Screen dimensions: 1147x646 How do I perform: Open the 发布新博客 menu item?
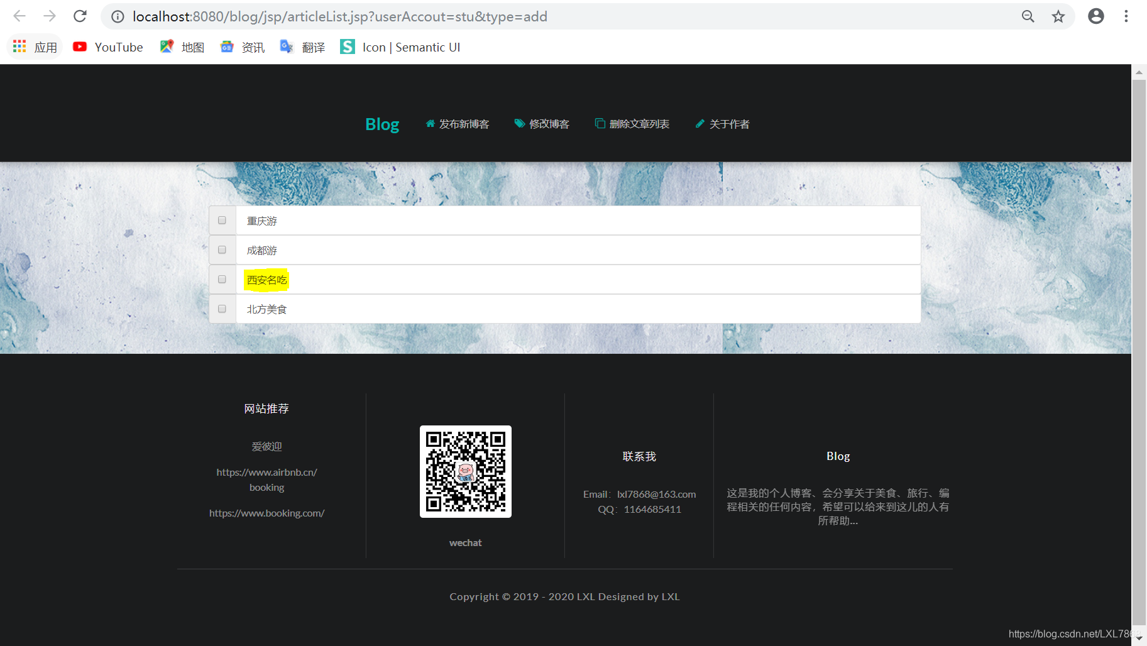[457, 124]
